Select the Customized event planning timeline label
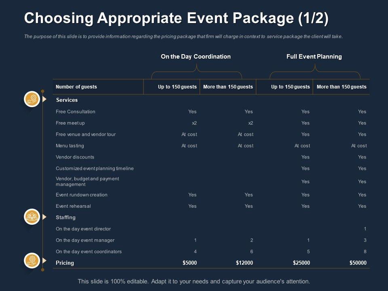Viewport: 388px width, 291px height. point(95,168)
